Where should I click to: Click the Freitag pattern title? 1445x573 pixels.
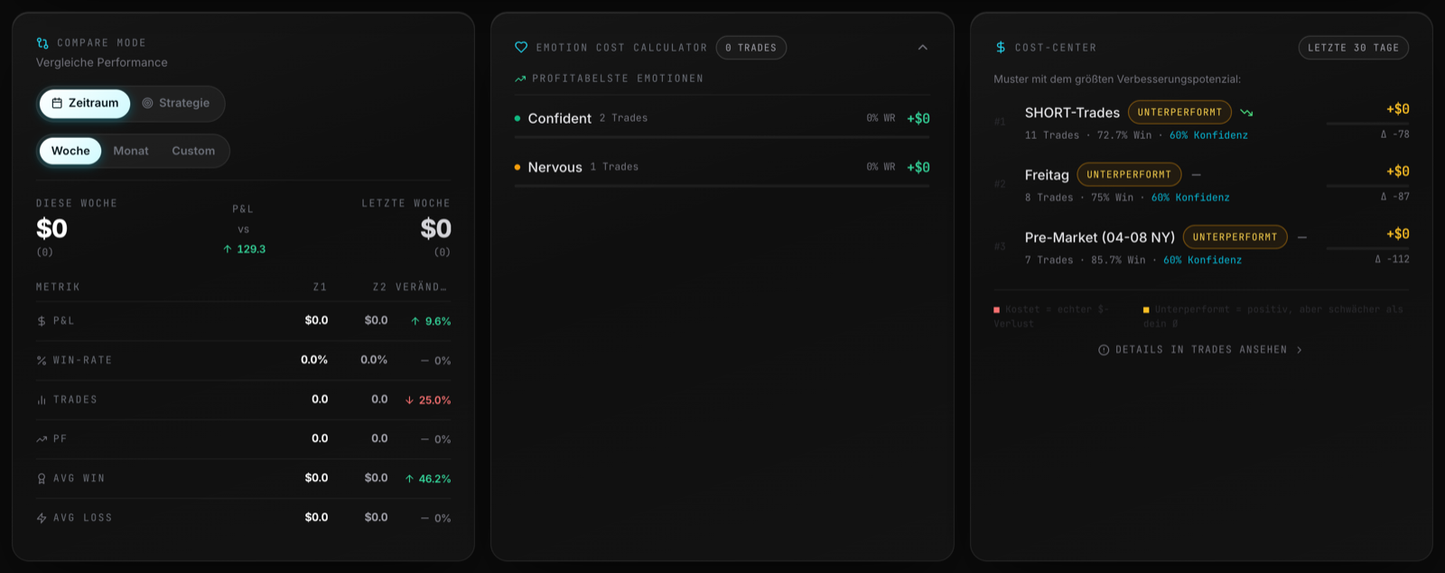(x=1047, y=175)
